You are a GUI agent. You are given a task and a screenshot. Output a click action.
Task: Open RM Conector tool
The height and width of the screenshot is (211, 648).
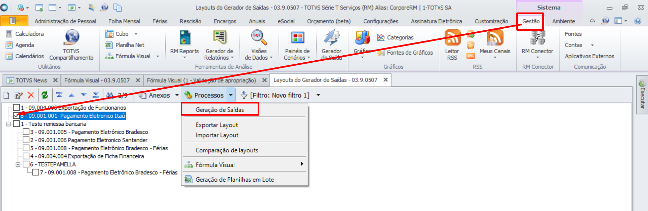[537, 45]
